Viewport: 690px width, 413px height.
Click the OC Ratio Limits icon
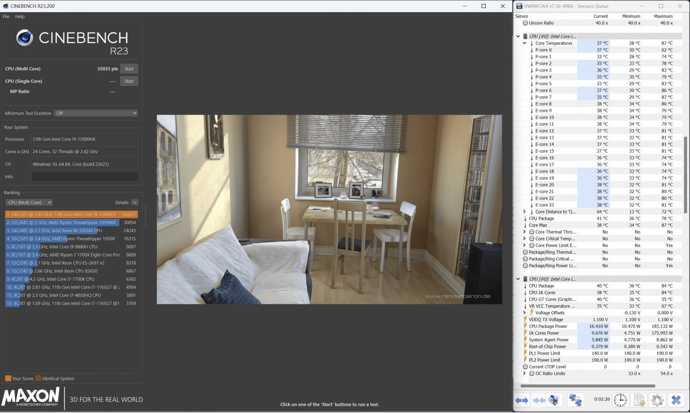coord(532,374)
